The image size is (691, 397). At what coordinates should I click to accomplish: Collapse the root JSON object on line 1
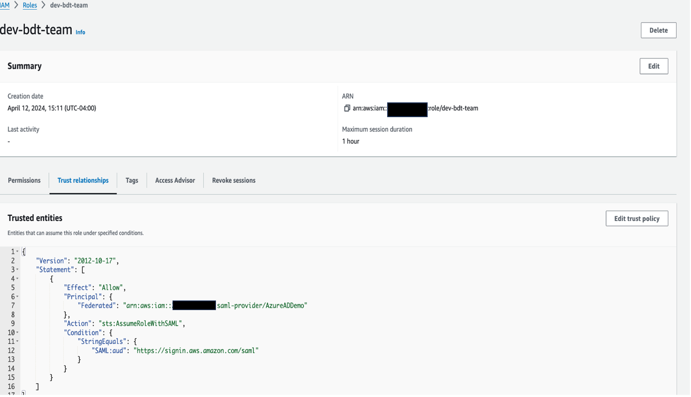[x=18, y=251]
